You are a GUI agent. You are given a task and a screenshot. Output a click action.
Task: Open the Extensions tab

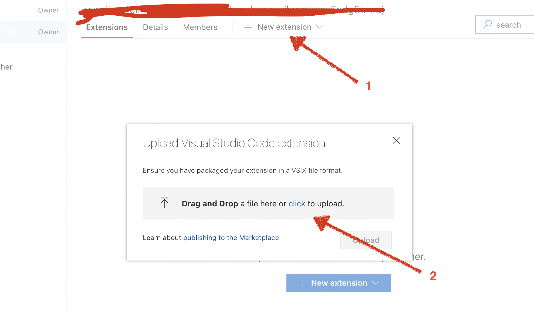(x=107, y=27)
